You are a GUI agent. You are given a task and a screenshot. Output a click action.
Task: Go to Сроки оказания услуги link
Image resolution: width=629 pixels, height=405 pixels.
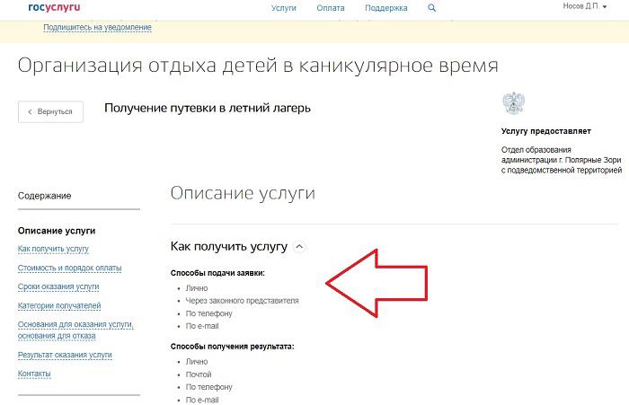(x=58, y=286)
